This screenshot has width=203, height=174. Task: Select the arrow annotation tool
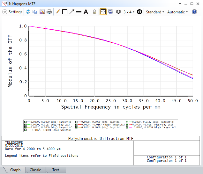tap(72, 12)
